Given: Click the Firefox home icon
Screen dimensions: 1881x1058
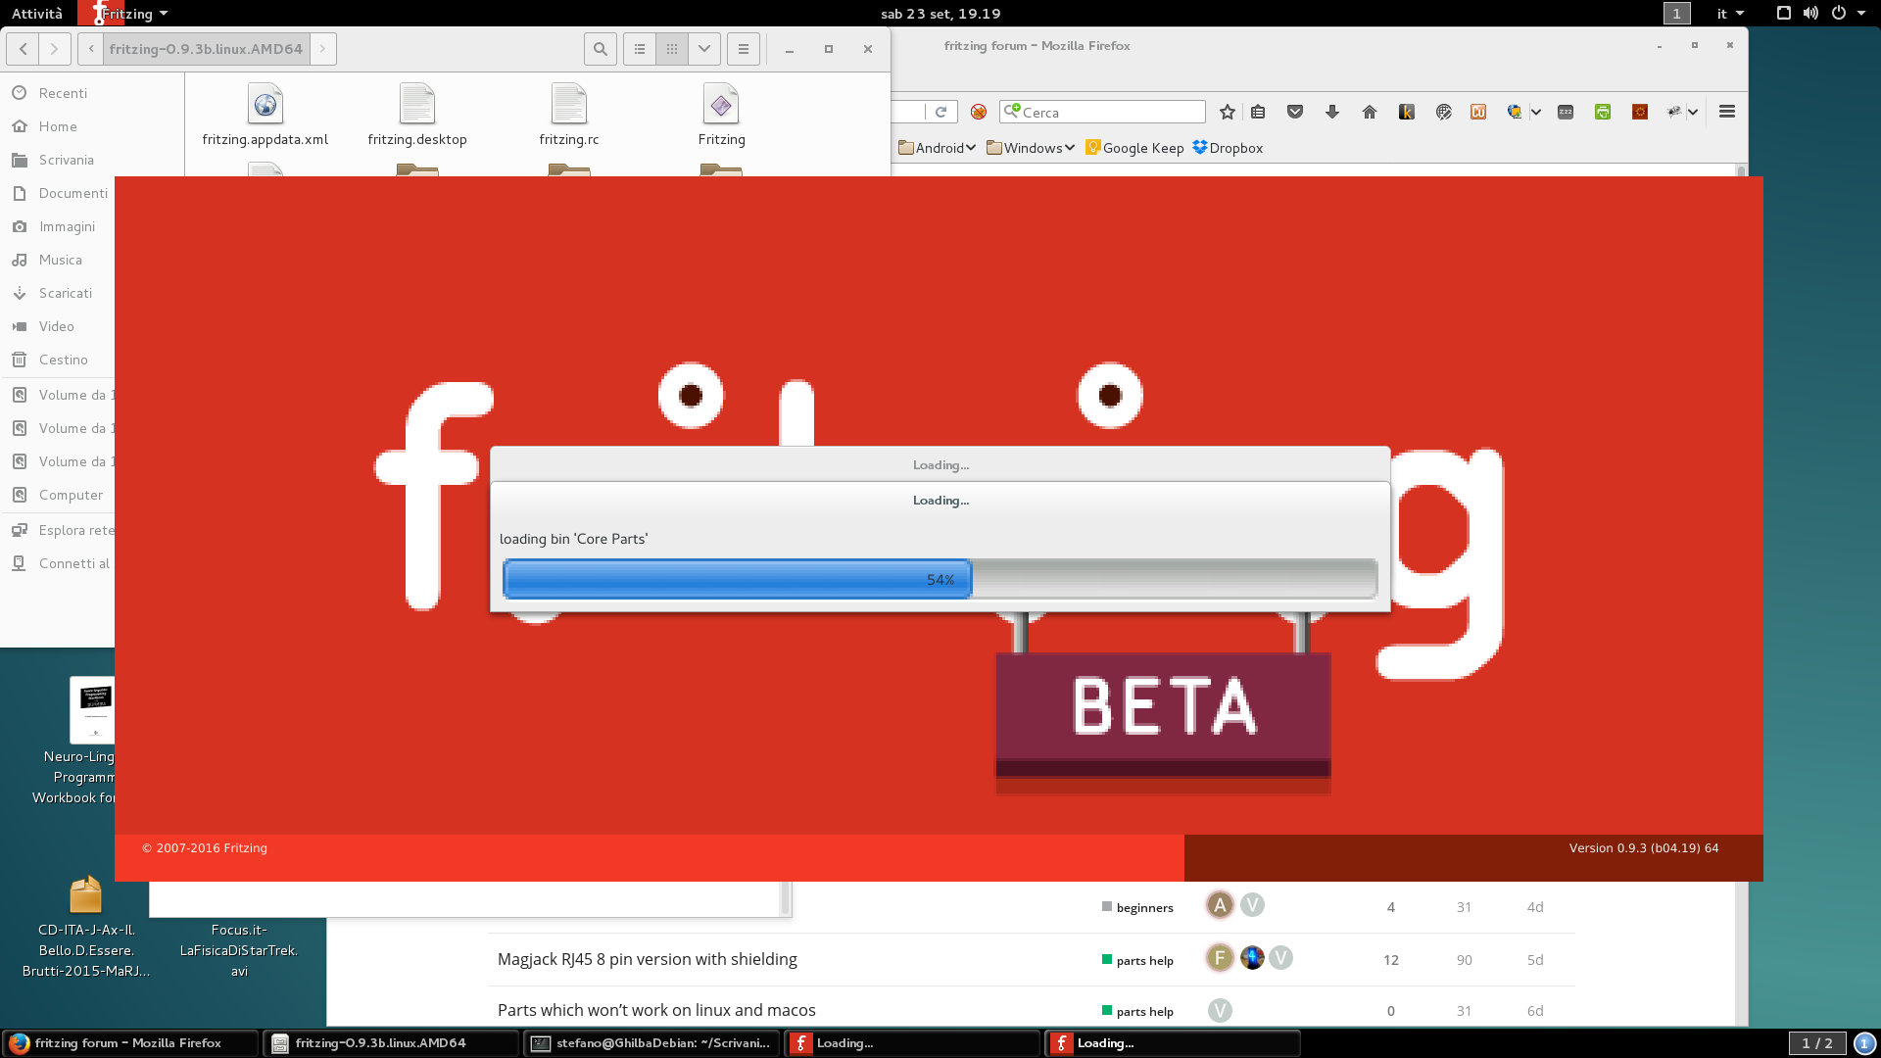Looking at the screenshot, I should click(1370, 112).
